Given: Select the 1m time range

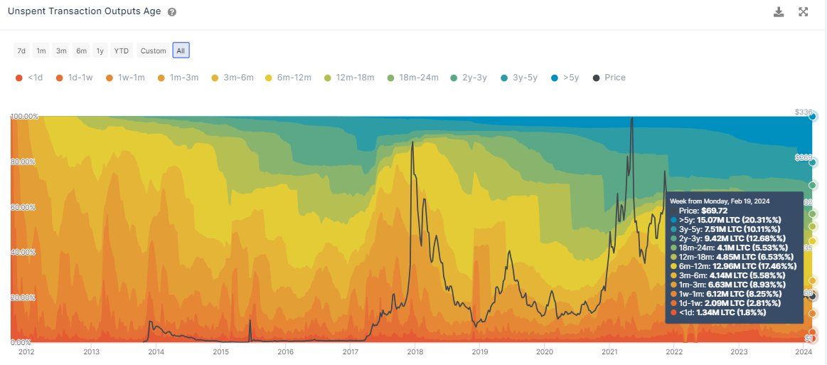Looking at the screenshot, I should (41, 51).
